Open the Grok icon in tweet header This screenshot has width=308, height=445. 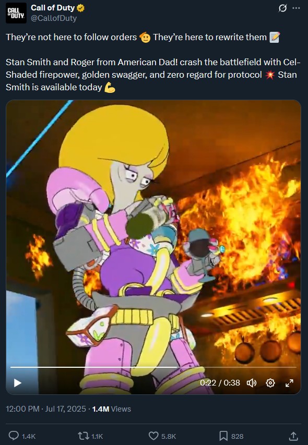282,8
